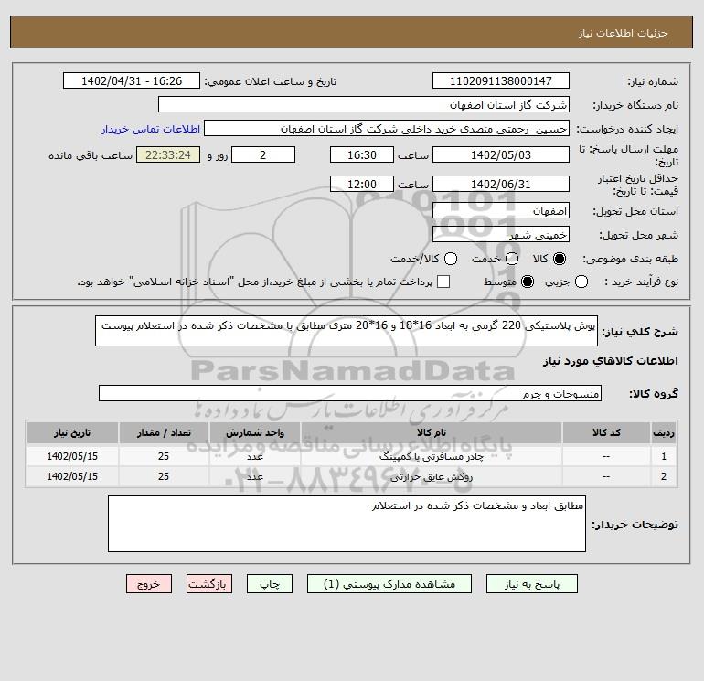Click the buyer notes text area

[347, 524]
